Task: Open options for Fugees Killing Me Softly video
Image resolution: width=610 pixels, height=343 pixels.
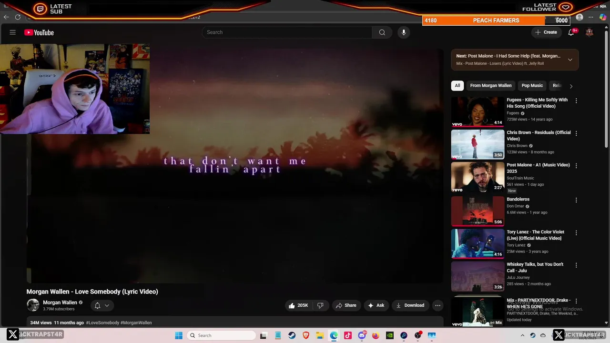Action: coord(576,101)
